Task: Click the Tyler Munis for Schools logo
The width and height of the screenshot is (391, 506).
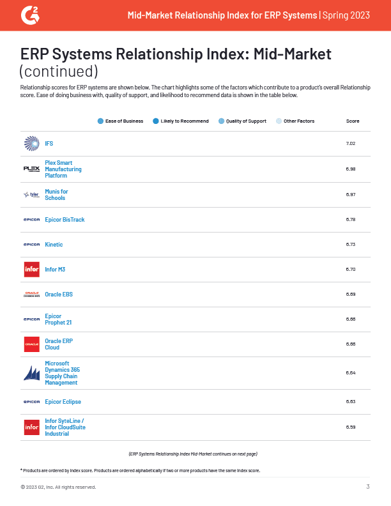Action: pos(31,195)
